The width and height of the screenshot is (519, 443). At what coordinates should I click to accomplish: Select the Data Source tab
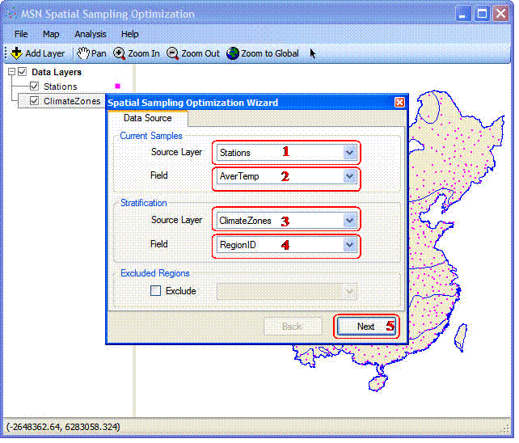pyautogui.click(x=148, y=118)
